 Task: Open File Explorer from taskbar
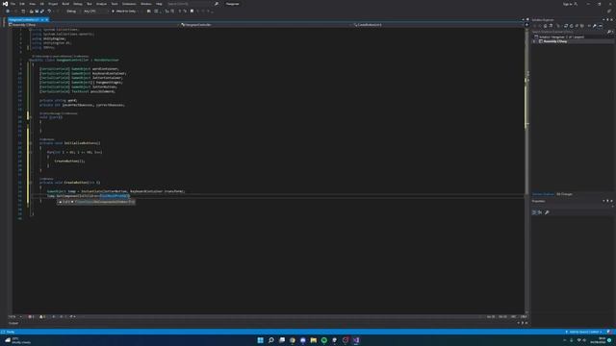pyautogui.click(x=314, y=340)
